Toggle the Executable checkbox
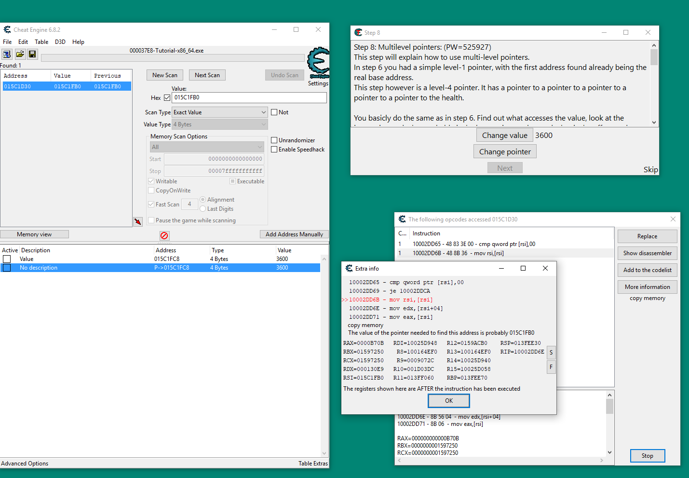The width and height of the screenshot is (689, 478). pyautogui.click(x=232, y=181)
